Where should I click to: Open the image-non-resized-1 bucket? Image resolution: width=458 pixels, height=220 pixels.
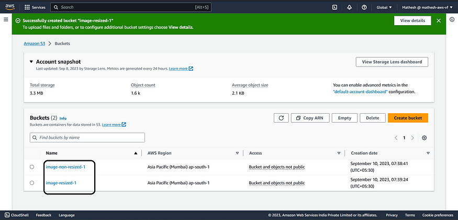[x=65, y=167]
